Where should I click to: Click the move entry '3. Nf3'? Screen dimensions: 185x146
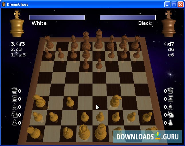(x=18, y=44)
